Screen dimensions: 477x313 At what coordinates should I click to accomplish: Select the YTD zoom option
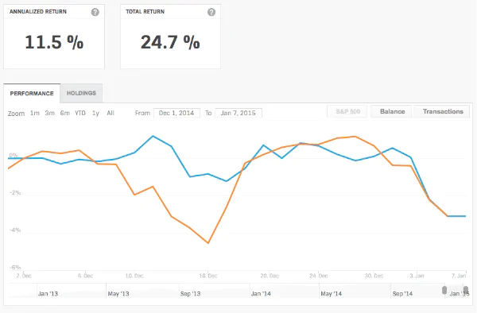pyautogui.click(x=80, y=113)
